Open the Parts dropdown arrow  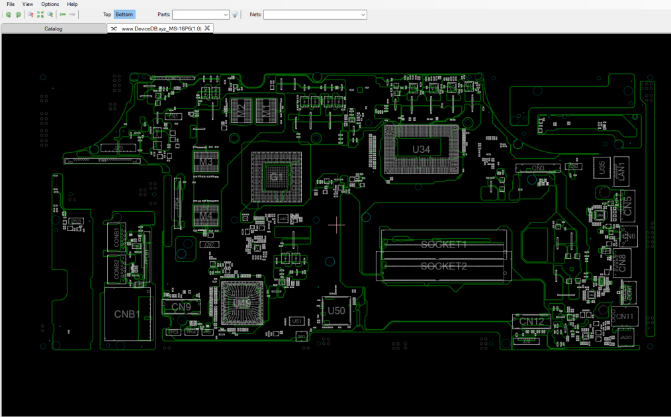226,15
